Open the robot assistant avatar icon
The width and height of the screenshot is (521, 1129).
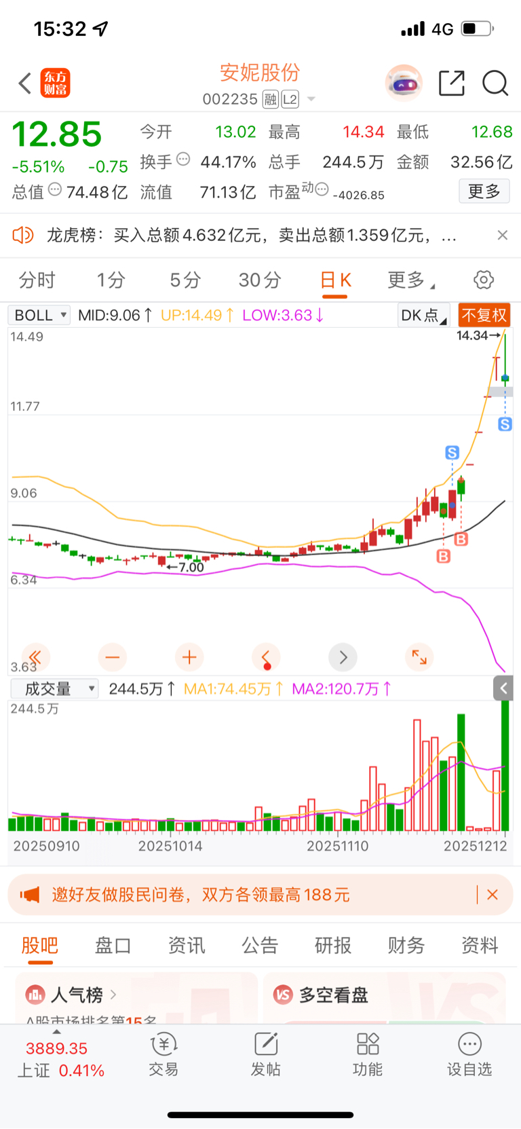click(404, 84)
